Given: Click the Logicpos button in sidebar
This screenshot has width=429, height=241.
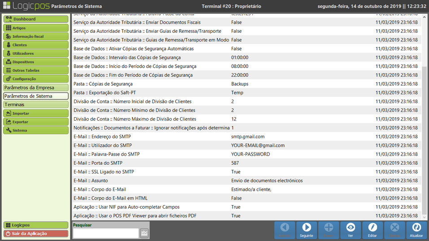Looking at the screenshot, I should point(35,225).
